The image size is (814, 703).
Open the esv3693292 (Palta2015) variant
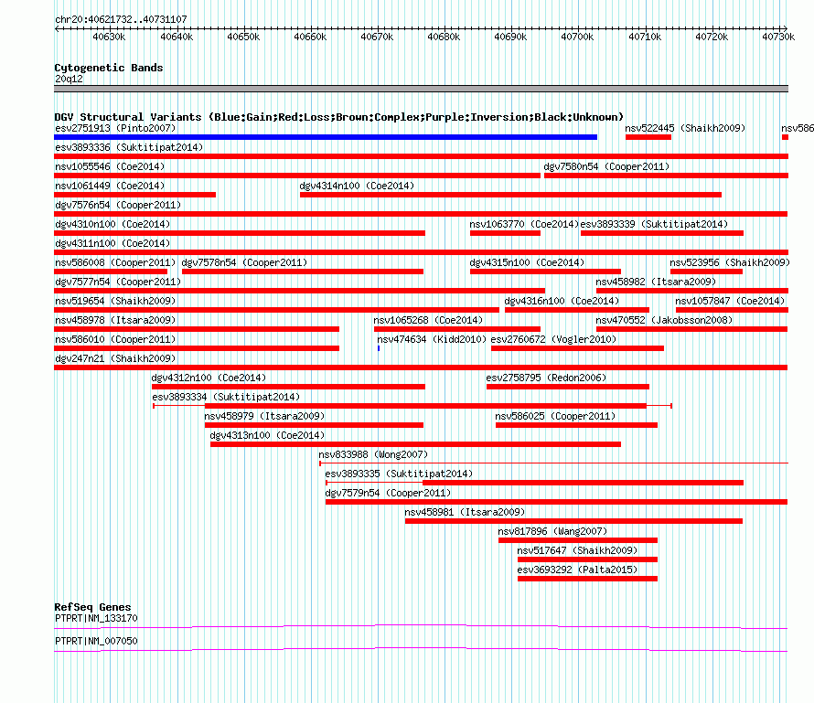[x=588, y=579]
